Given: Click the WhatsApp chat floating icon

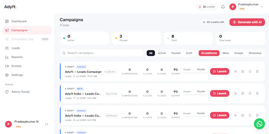Looking at the screenshot, I should click(259, 124).
